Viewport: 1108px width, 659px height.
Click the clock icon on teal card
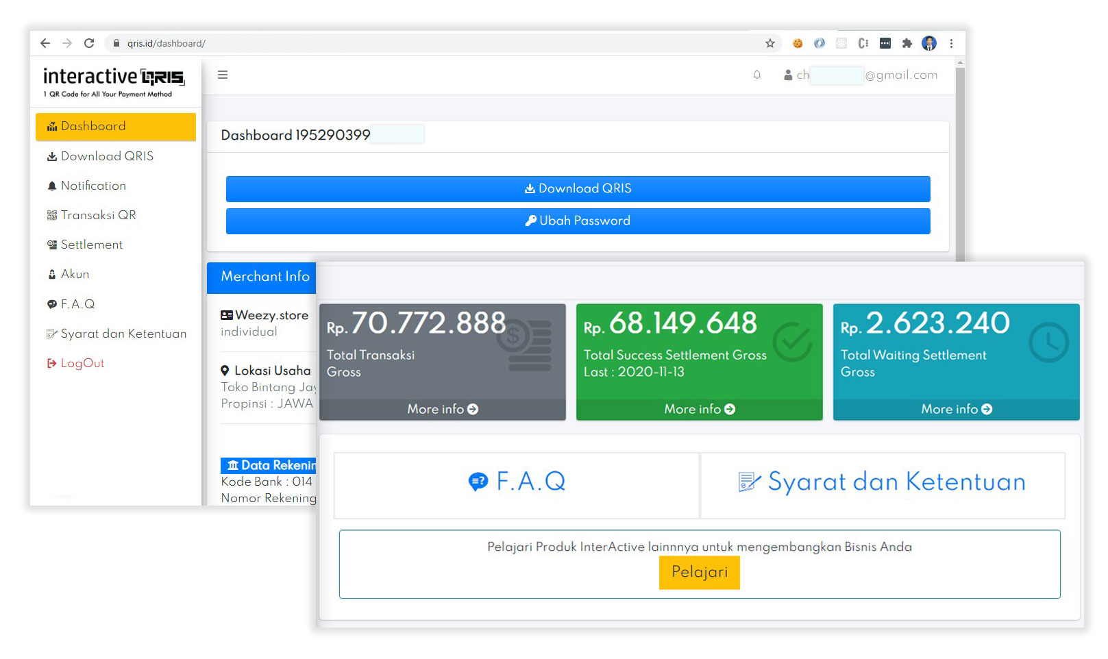pos(1049,343)
